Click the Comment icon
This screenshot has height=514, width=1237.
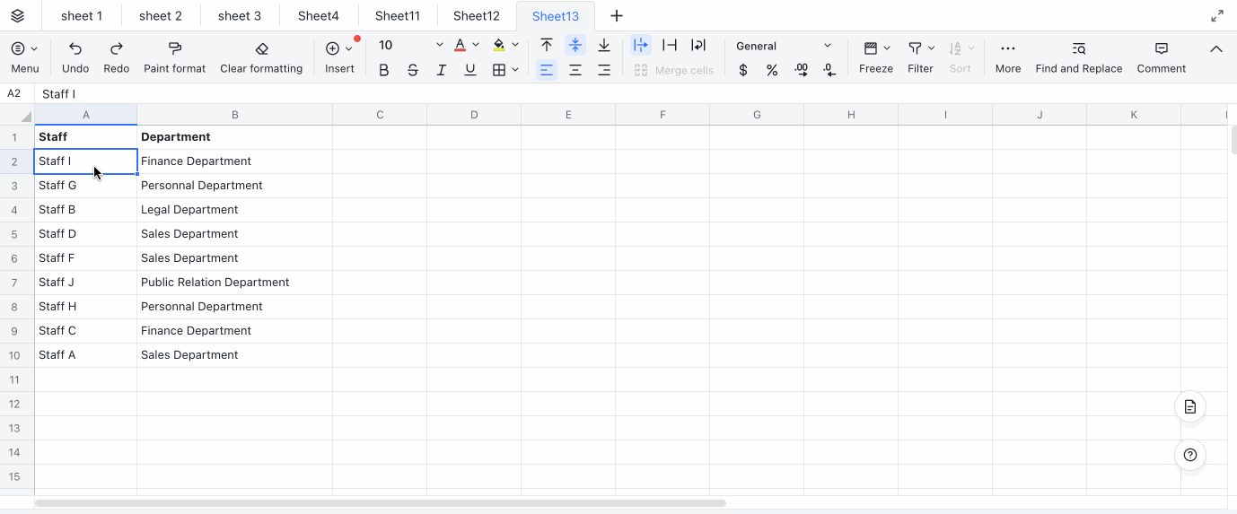[x=1161, y=48]
